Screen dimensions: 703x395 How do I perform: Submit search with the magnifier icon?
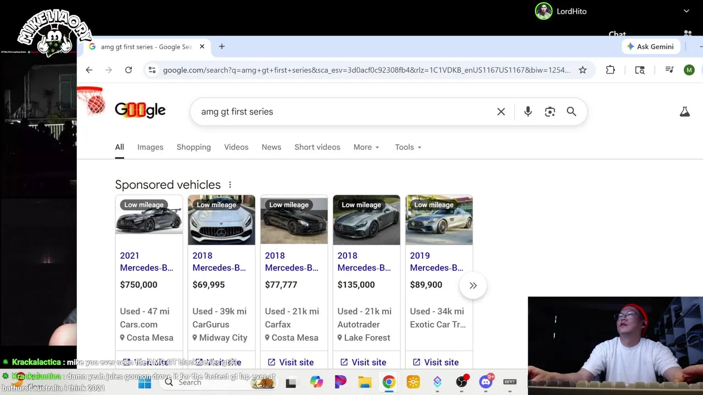[x=571, y=111]
